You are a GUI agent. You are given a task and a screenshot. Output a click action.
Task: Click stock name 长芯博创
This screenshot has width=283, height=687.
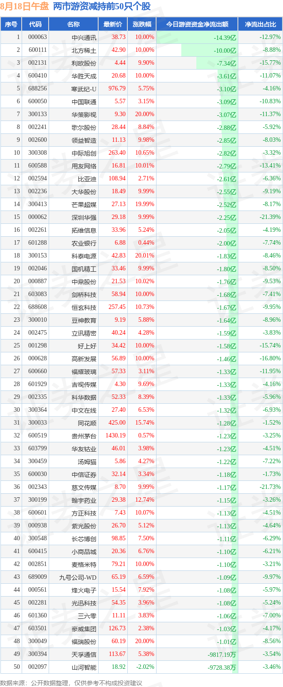coord(84,539)
